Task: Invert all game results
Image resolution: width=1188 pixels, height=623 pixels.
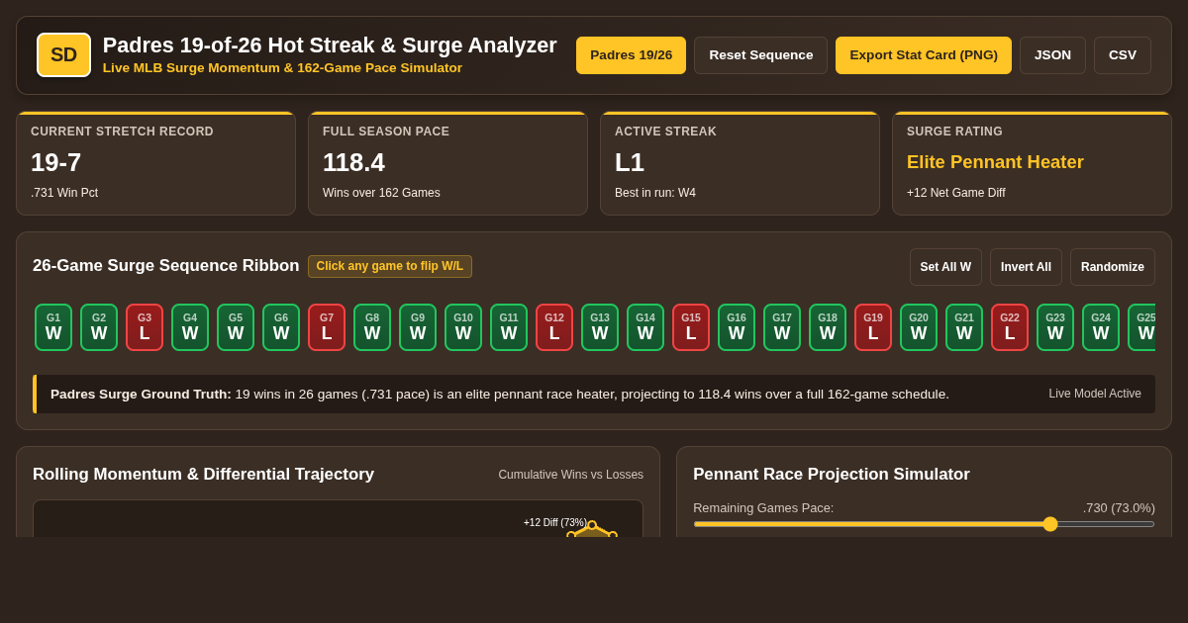Action: [1026, 267]
